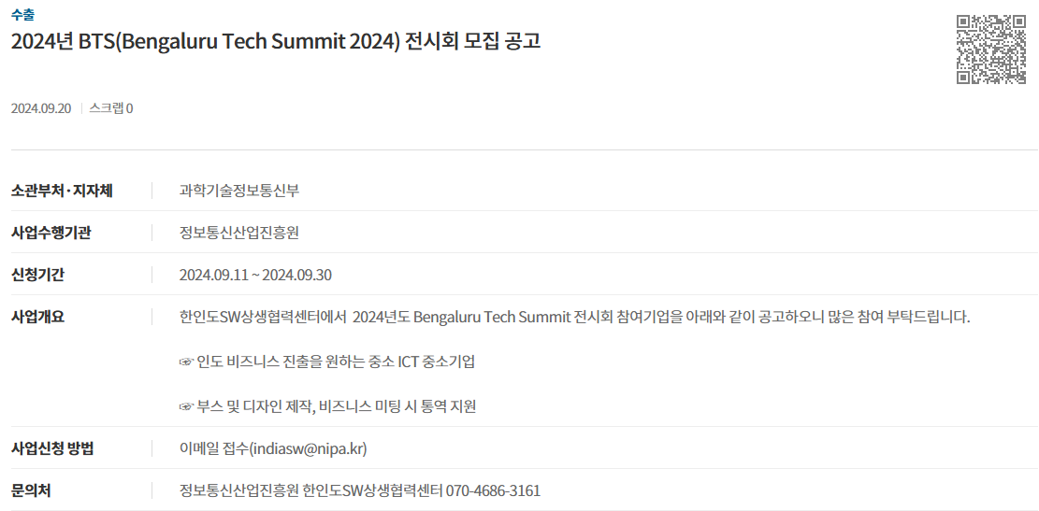This screenshot has width=1039, height=511.
Task: Select the 정보통신산업진흥원 agency text
Action: [x=239, y=233]
